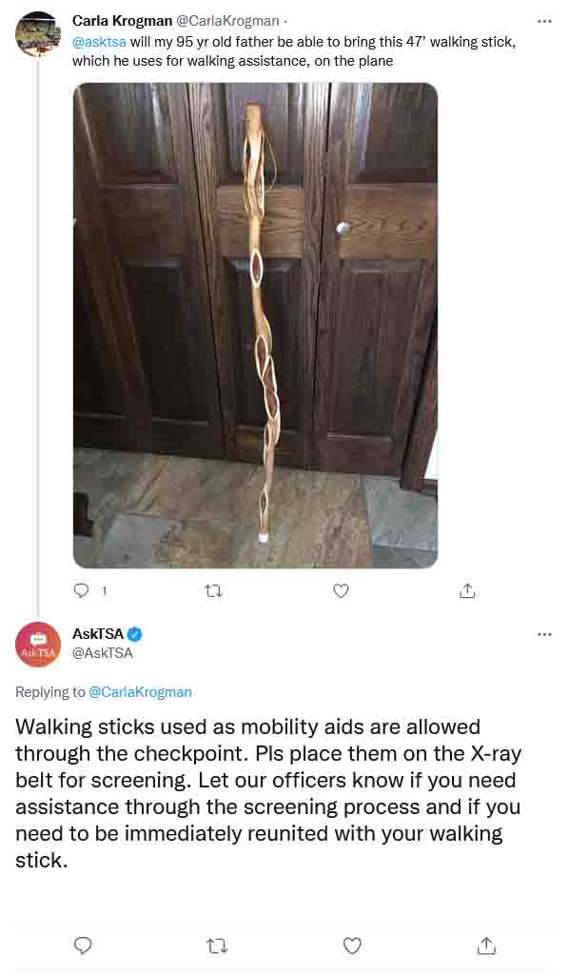Share the AskTSA reply
569x975 pixels.
click(486, 945)
